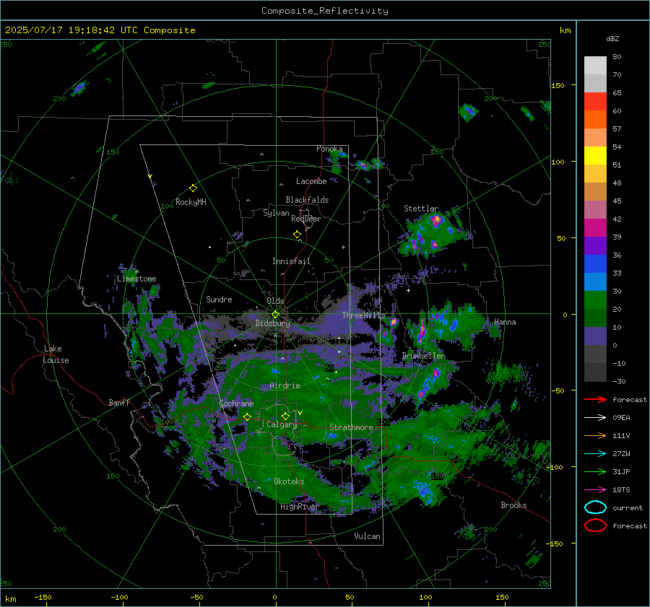Click the Composite_Reflectivity title
Viewport: 650px width, 607px height.
(325, 11)
